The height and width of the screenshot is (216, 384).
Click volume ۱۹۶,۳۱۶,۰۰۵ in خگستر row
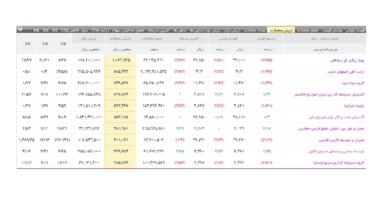(x=154, y=94)
